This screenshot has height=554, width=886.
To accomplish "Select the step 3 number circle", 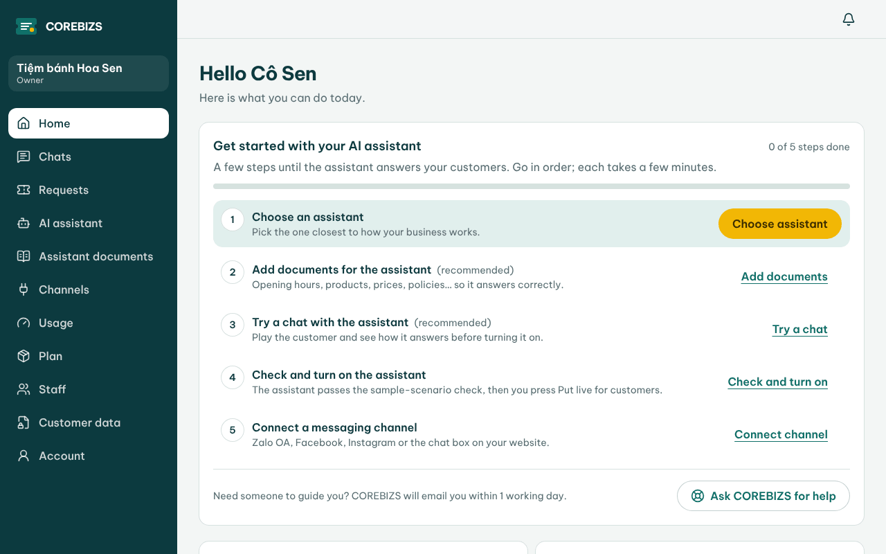I will (233, 325).
